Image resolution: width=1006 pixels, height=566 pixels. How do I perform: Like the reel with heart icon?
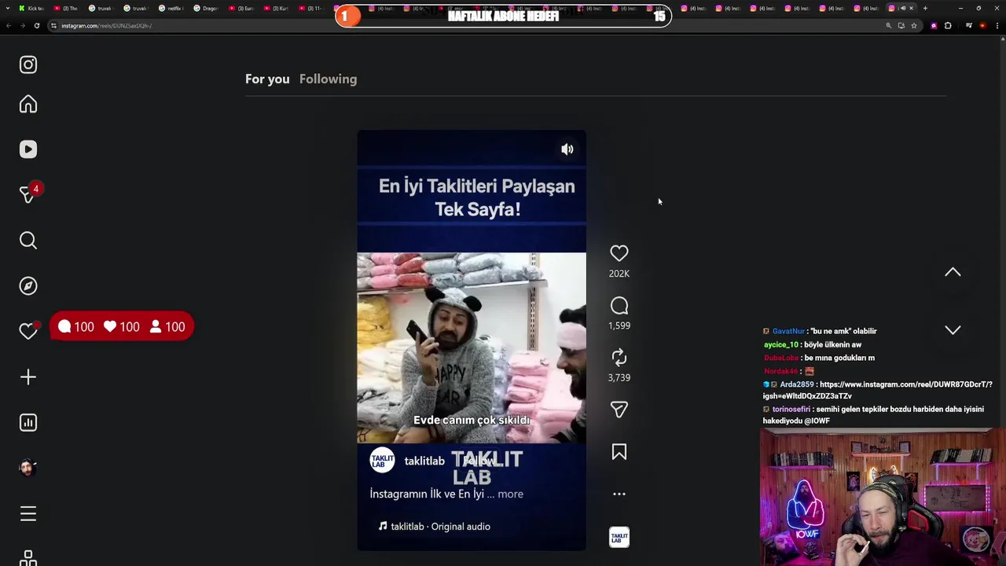pyautogui.click(x=619, y=253)
